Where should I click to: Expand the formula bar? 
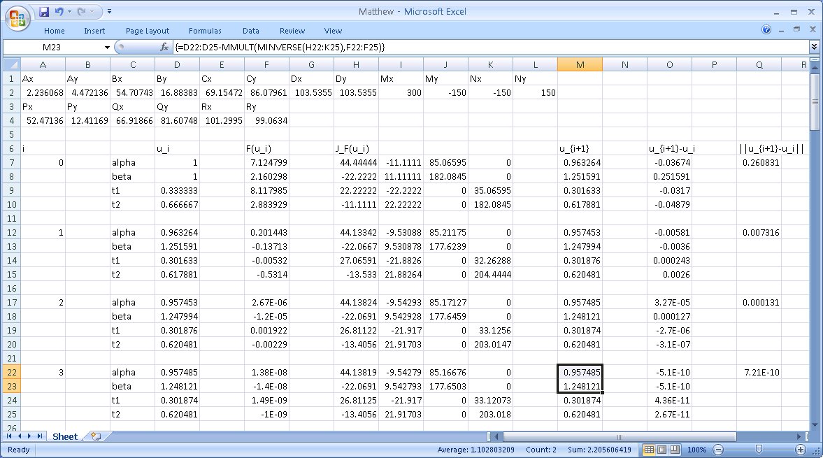tap(814, 47)
